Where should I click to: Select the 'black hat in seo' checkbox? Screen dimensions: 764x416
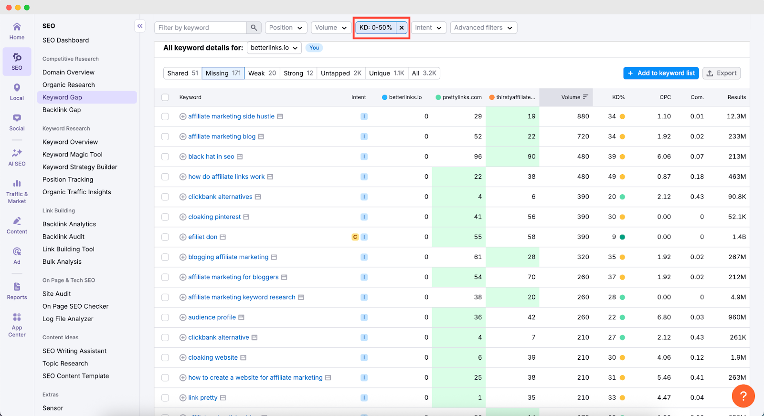click(x=165, y=156)
